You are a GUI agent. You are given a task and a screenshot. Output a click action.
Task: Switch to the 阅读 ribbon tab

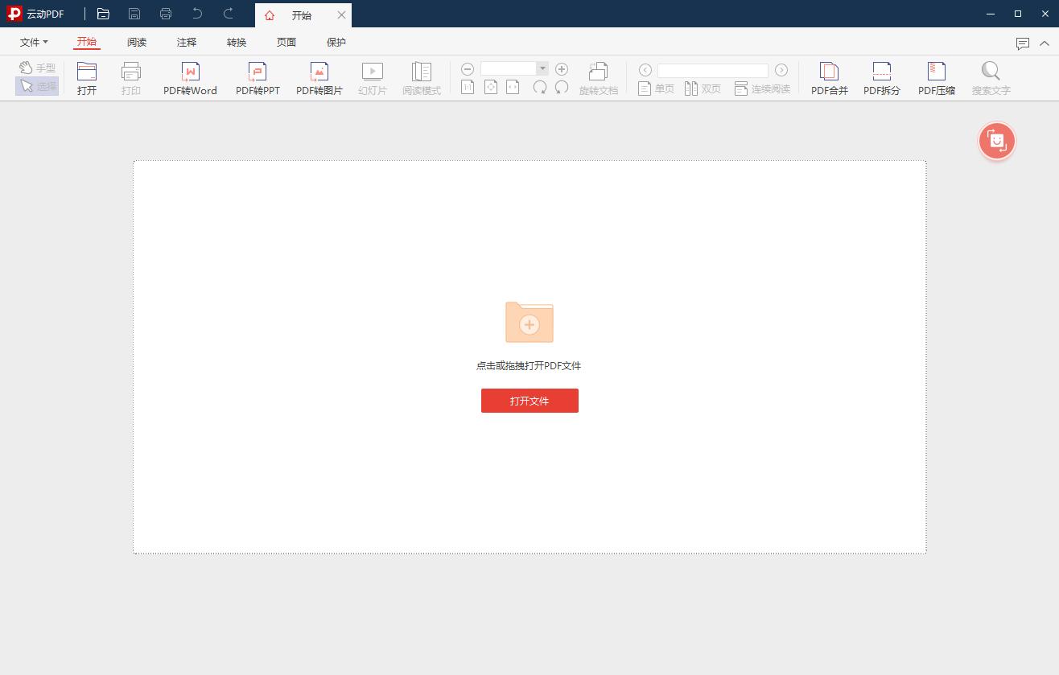pyautogui.click(x=137, y=42)
